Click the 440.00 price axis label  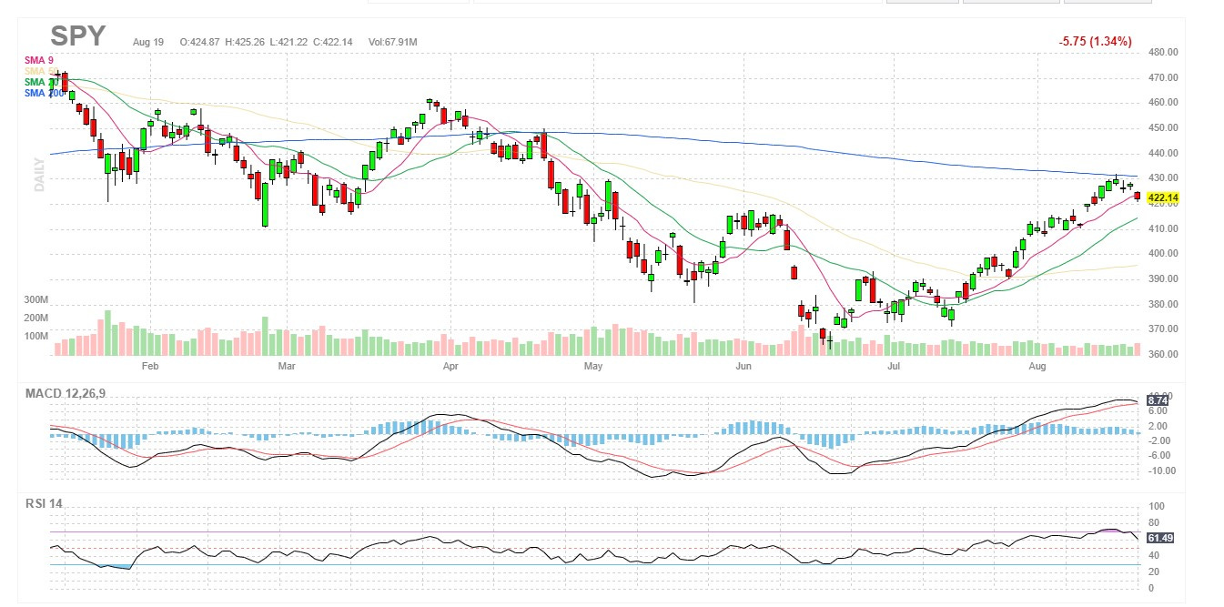tap(1164, 153)
